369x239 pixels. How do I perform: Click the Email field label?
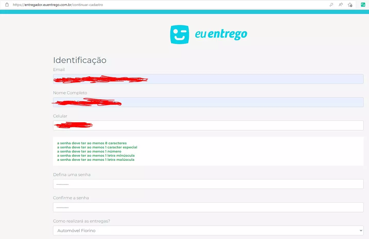pos(59,69)
